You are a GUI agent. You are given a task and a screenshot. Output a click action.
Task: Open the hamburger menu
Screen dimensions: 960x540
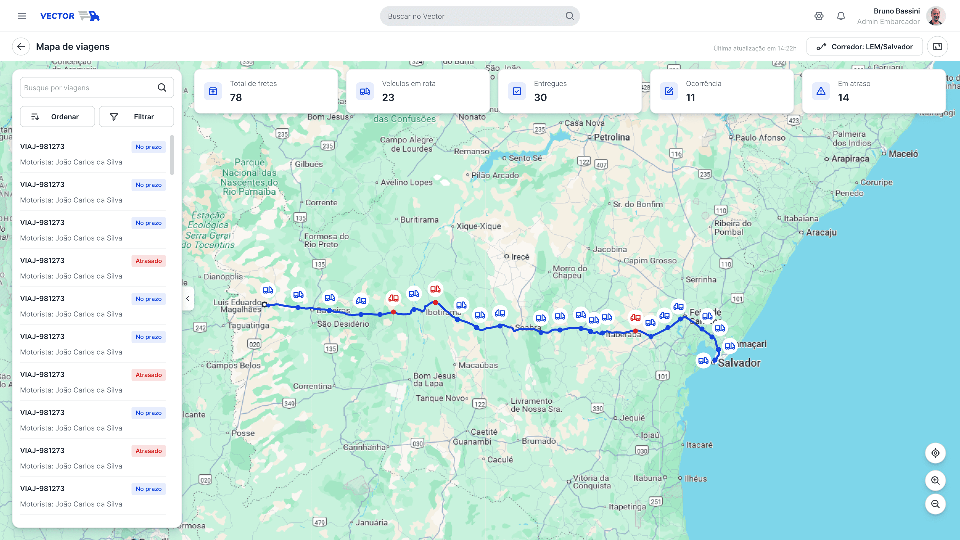(x=22, y=16)
